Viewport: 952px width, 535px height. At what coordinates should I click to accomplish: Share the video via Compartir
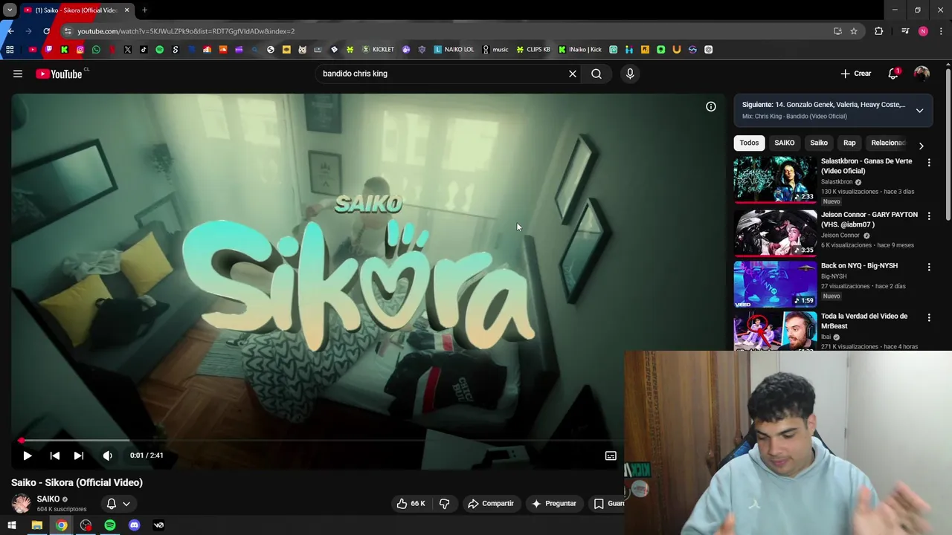tap(491, 503)
